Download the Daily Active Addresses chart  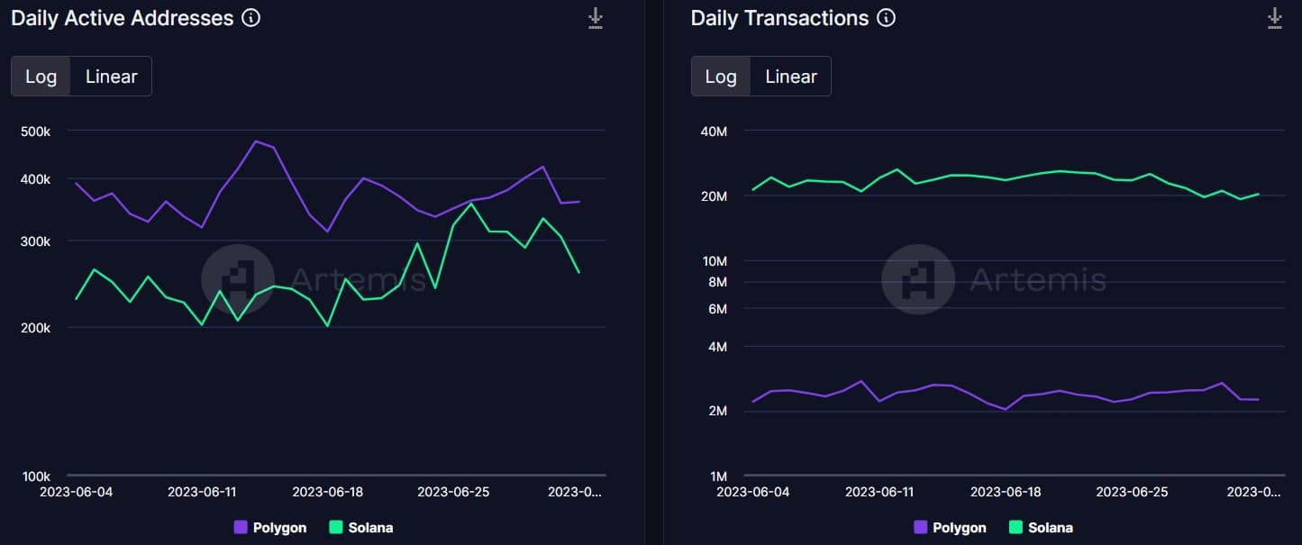tap(595, 18)
